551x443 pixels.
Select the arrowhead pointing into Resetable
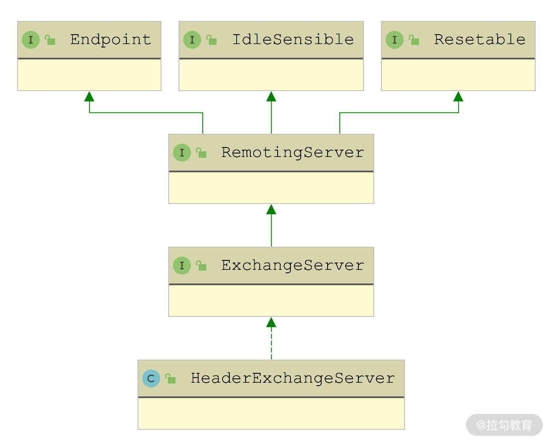click(x=458, y=97)
